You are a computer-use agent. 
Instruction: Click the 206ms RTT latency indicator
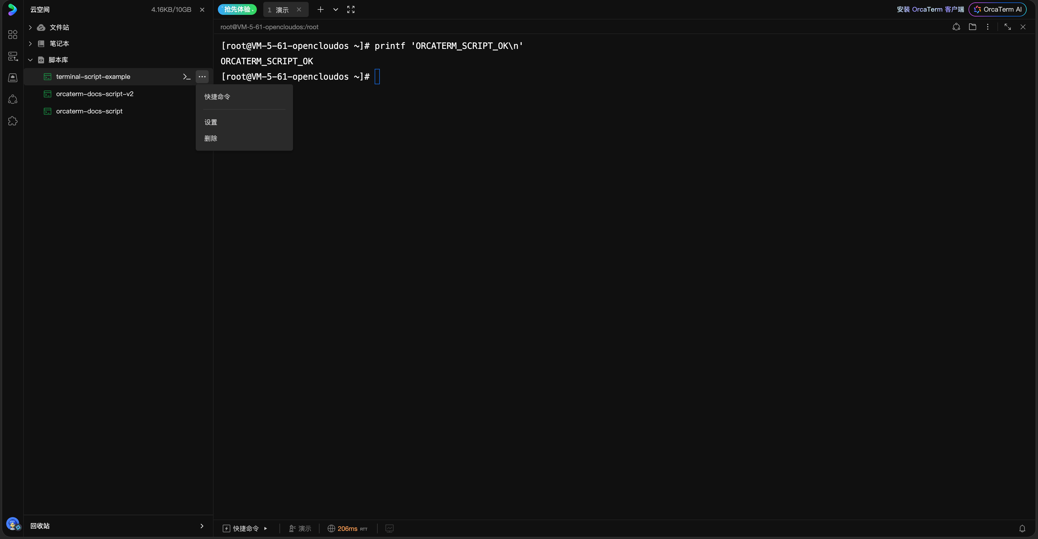pos(347,528)
